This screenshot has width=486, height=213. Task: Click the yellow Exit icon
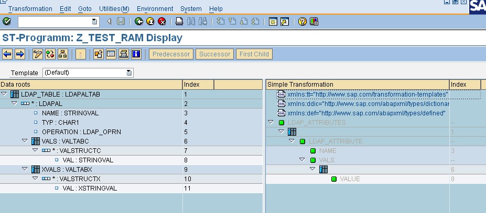pos(150,21)
